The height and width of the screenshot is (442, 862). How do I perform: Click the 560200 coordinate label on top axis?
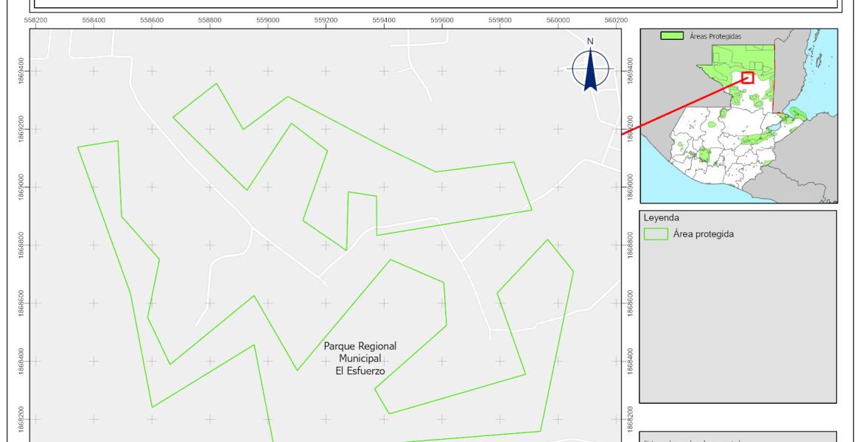pos(616,21)
